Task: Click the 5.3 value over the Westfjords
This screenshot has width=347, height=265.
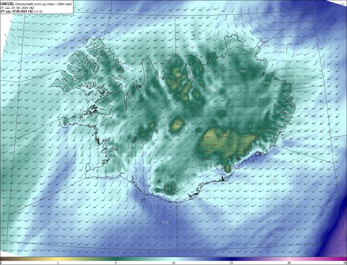Action: [87, 73]
